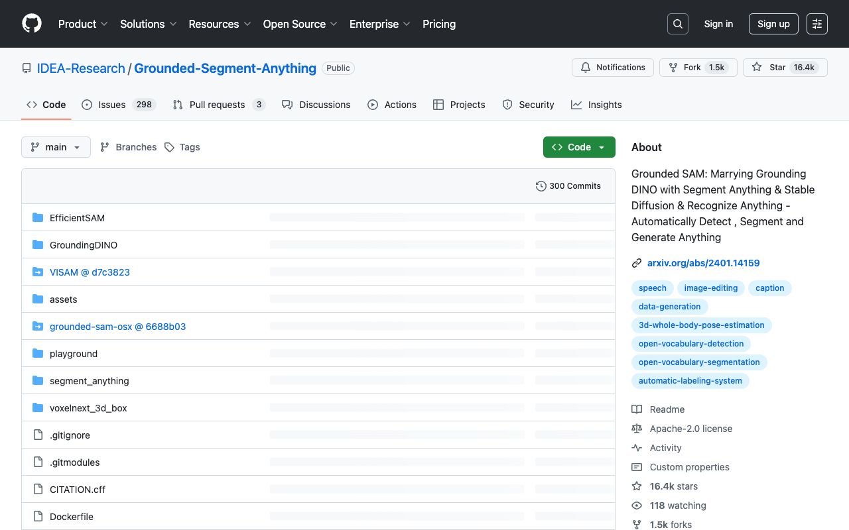View the Tags list

[x=182, y=147]
